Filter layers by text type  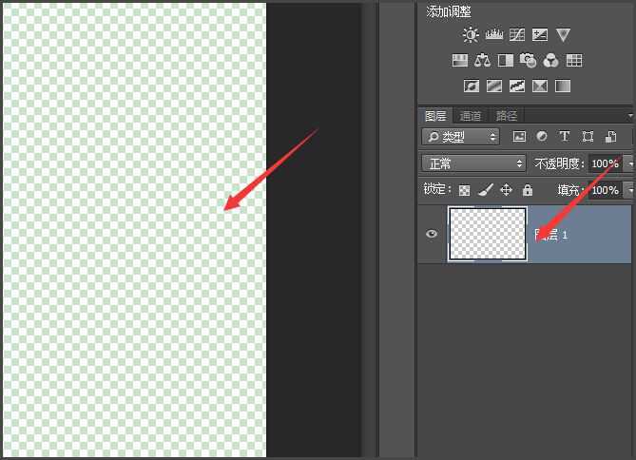(x=565, y=137)
